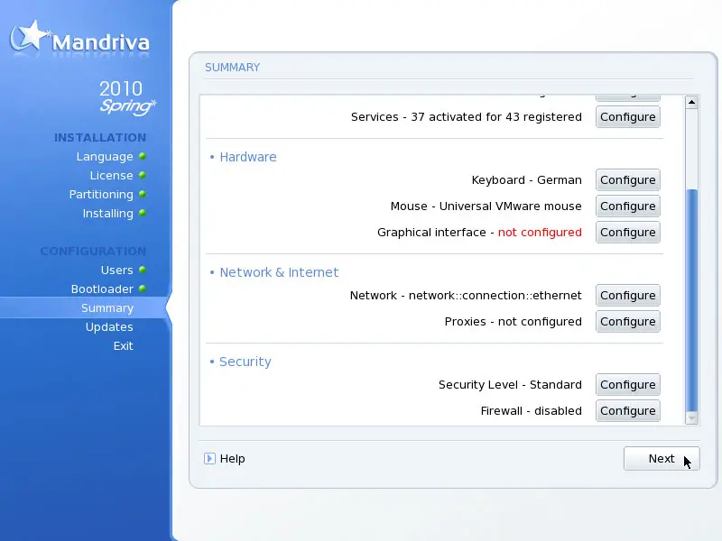
Task: Click the Network & Internet heading
Action: pos(279,272)
